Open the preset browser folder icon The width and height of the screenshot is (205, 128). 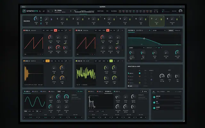48,11
